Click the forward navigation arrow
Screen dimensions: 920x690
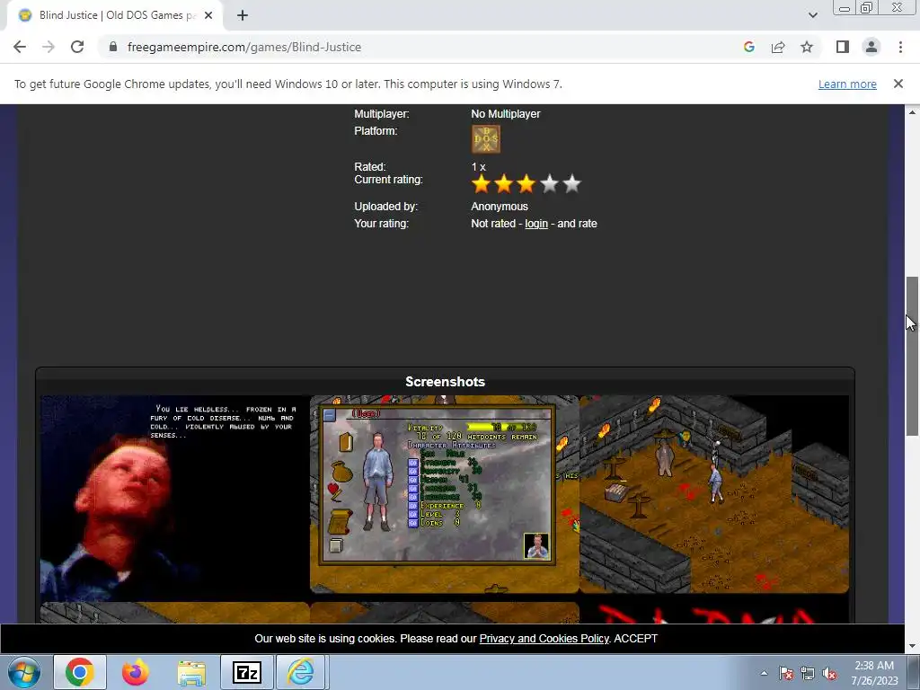[49, 47]
